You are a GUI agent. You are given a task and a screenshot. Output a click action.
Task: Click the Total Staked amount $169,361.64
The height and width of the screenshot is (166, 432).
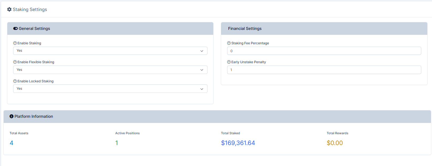238,143
